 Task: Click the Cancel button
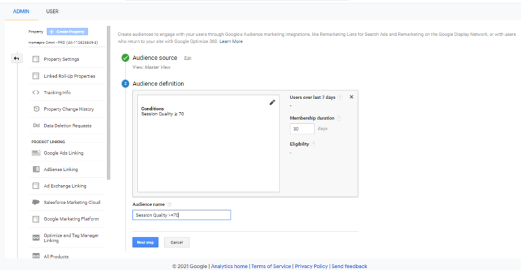click(177, 242)
